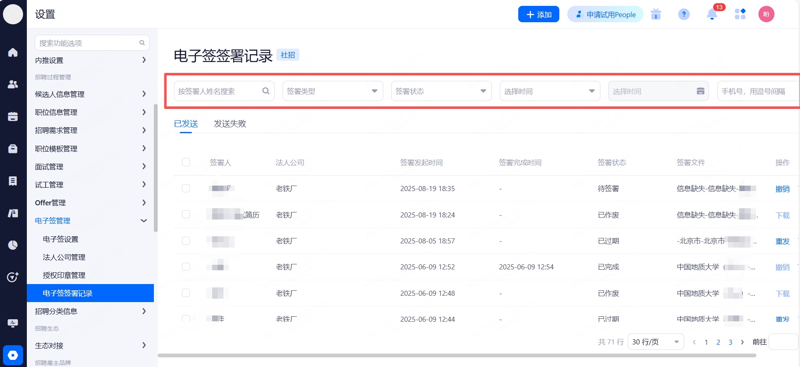Click the calendar icon in date field
The height and width of the screenshot is (367, 800).
coord(700,91)
